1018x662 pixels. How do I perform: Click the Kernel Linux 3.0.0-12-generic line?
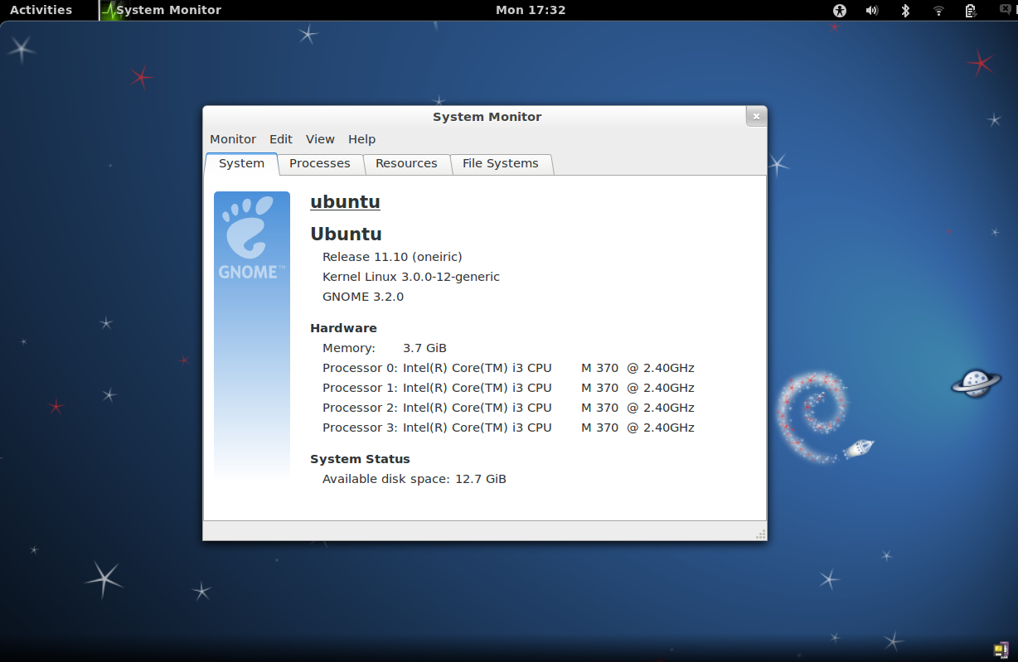click(x=411, y=277)
